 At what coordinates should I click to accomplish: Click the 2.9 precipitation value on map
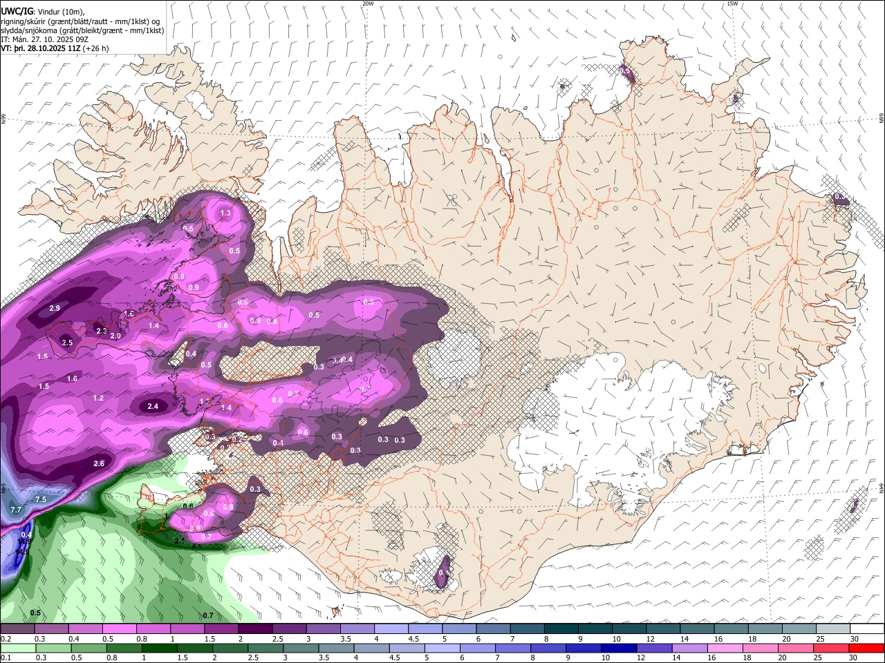tap(55, 308)
